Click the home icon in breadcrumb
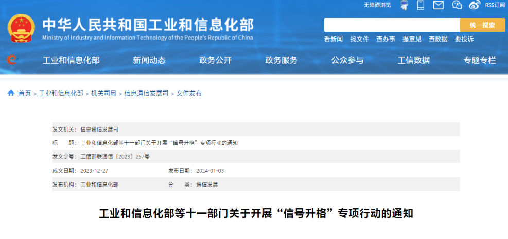Image resolution: width=508 pixels, height=239 pixels. (x=11, y=93)
